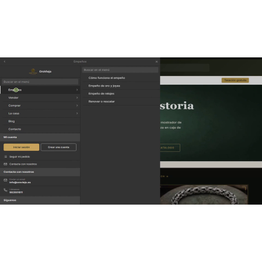Click the silver bracelet product image
262x262 pixels.
[203, 195]
